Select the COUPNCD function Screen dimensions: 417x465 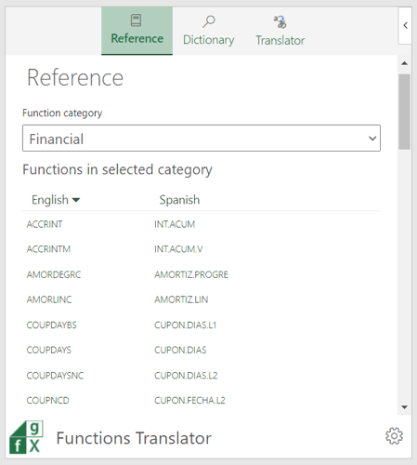[x=47, y=400]
